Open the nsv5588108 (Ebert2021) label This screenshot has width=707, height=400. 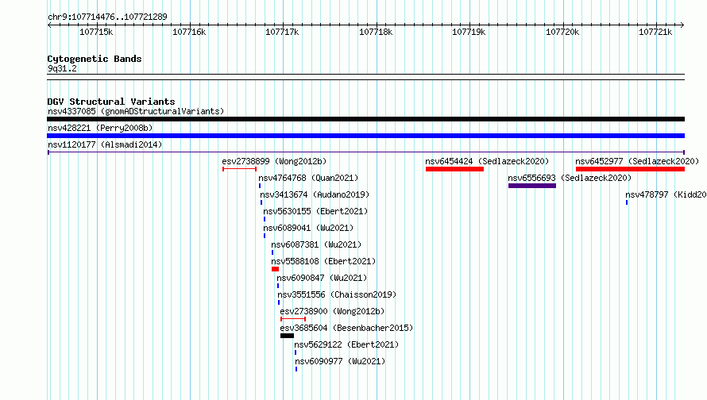[x=323, y=261]
